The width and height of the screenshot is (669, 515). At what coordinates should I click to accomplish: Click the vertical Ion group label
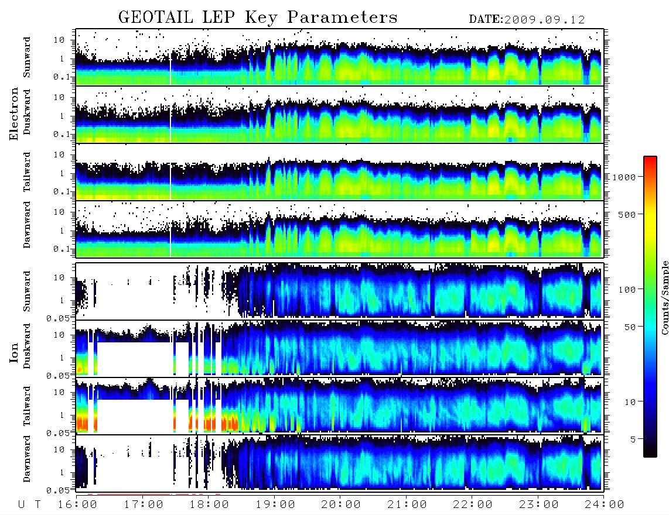pos(13,353)
